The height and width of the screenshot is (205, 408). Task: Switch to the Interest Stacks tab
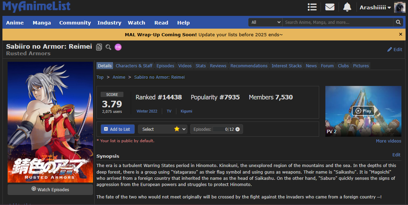coord(287,66)
